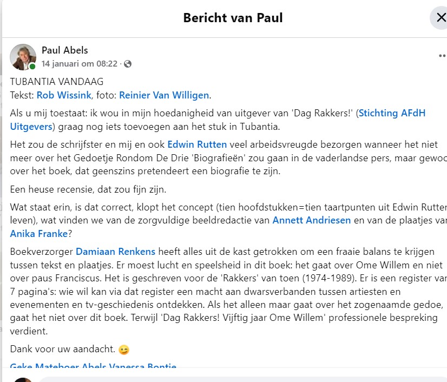Screen dimensions: 447x382
Task: Click the green online status dot
Action: click(33, 67)
